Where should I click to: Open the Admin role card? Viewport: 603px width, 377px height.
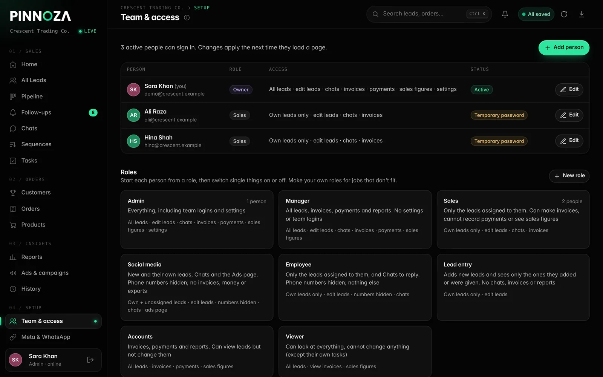click(x=197, y=219)
